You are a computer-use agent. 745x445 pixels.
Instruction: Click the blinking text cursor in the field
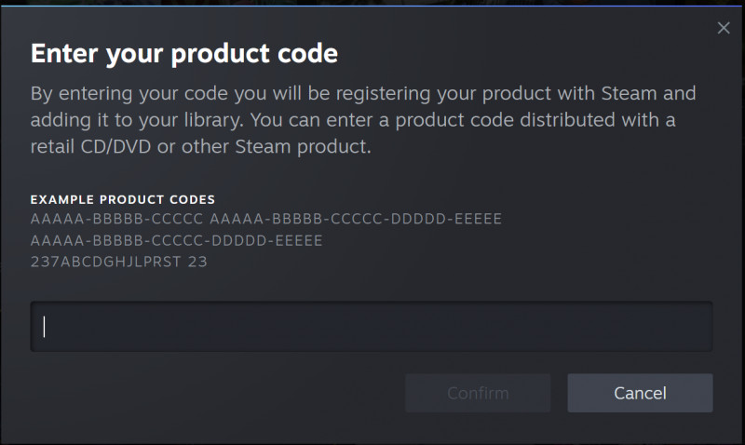pos(44,327)
